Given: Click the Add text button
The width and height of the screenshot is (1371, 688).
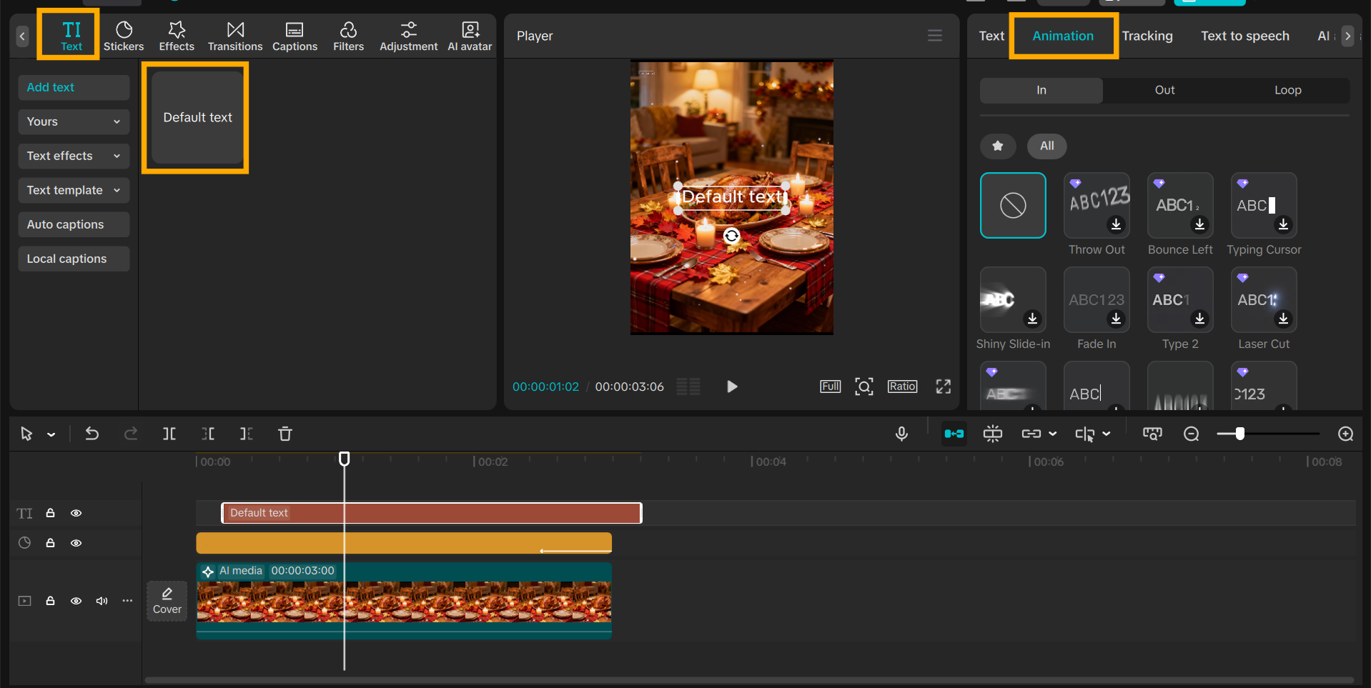Looking at the screenshot, I should (x=73, y=87).
